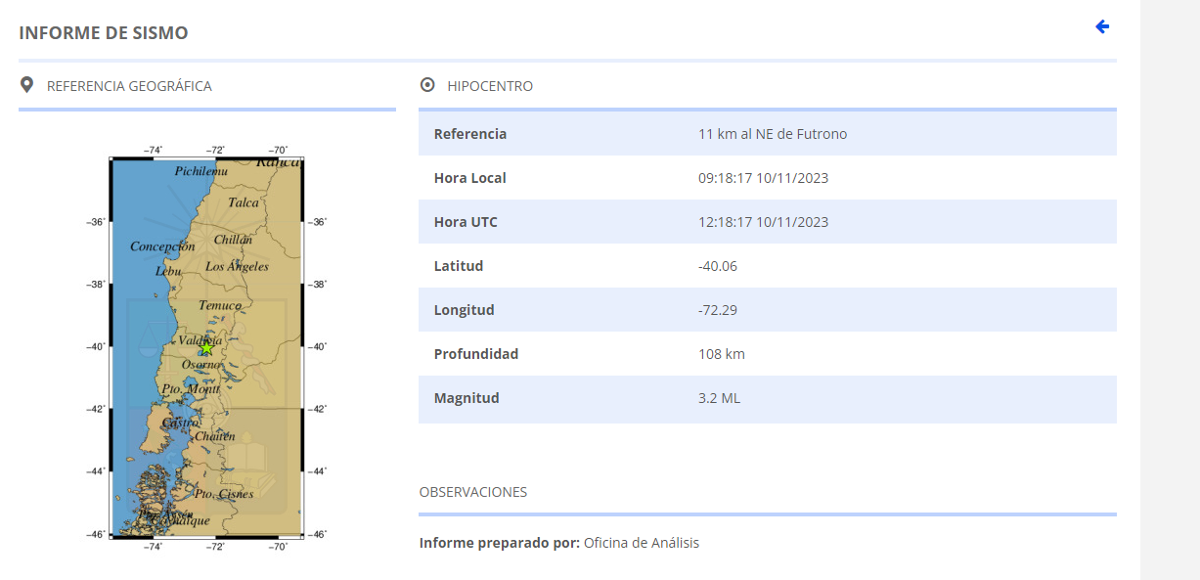This screenshot has width=1200, height=580.
Task: Click the hipocentro target icon
Action: coord(426,85)
